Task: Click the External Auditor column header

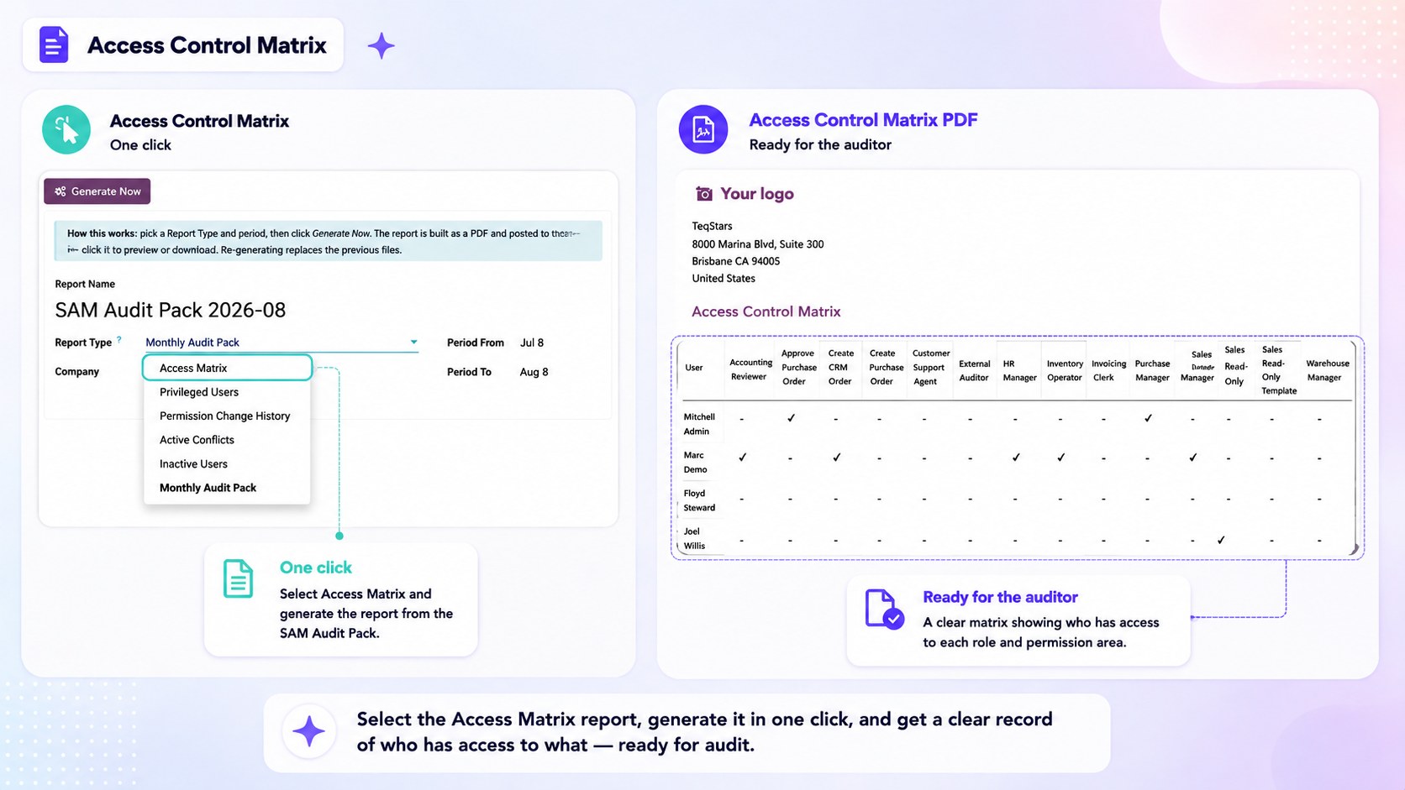Action: click(x=974, y=370)
